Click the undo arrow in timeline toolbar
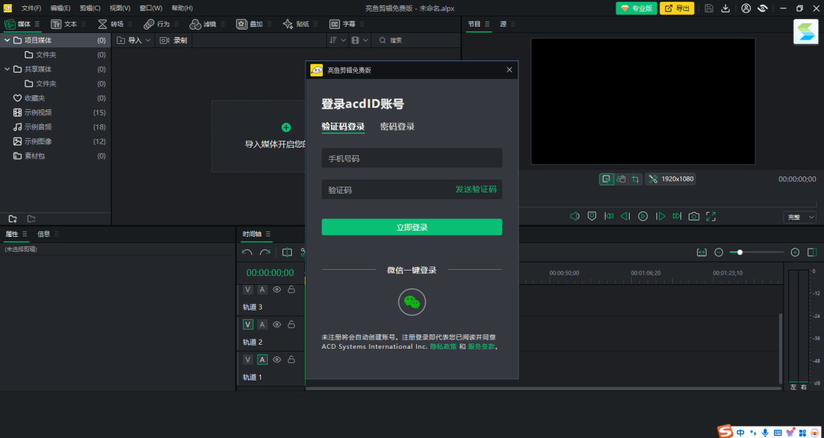Screen dimensions: 824x438 pos(247,252)
